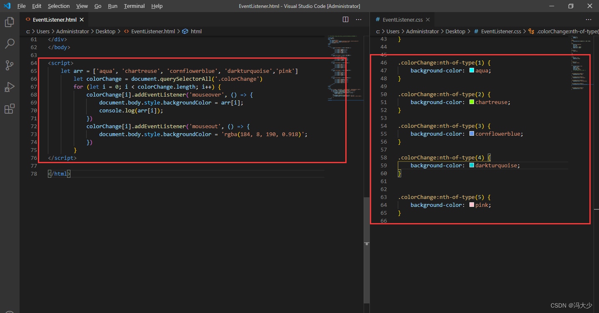Open the File menu
The height and width of the screenshot is (313, 599).
pyautogui.click(x=21, y=6)
